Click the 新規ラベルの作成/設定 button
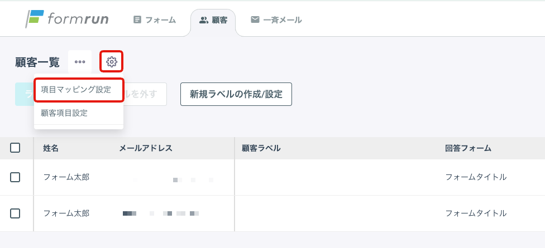Viewport: 545px width, 248px height. pos(236,94)
